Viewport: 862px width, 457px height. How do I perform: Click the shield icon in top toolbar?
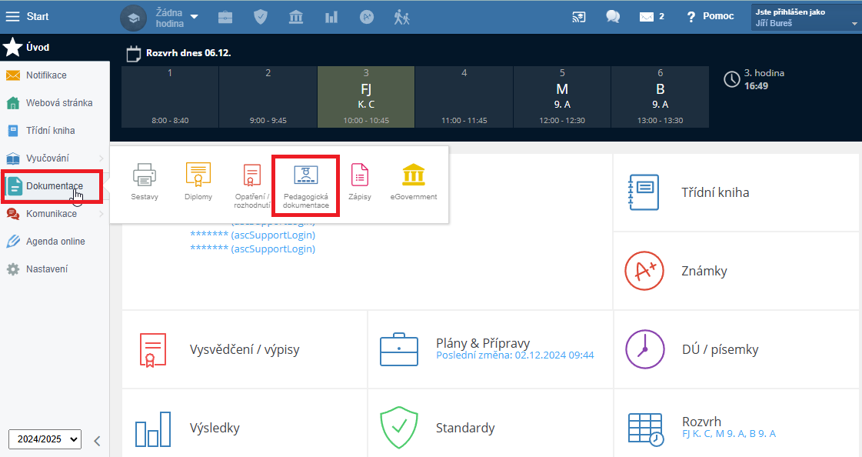pos(261,16)
